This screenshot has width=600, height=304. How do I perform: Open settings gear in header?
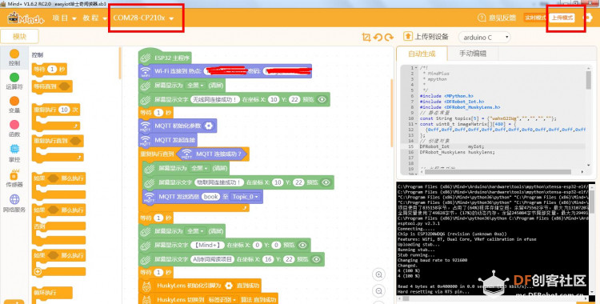click(x=587, y=18)
